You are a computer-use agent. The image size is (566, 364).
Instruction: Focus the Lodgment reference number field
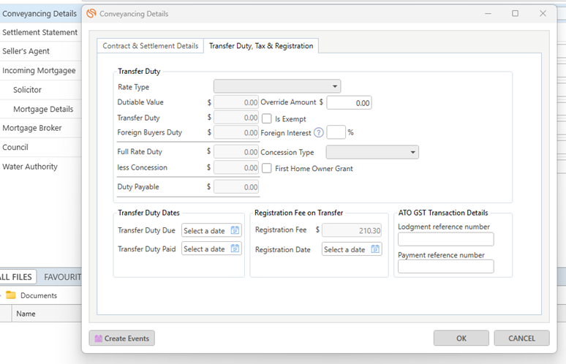pyautogui.click(x=446, y=239)
